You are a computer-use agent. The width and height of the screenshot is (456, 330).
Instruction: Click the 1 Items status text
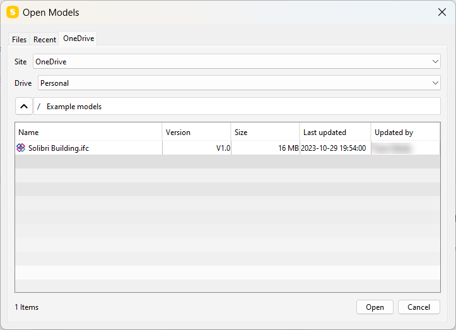(x=26, y=307)
